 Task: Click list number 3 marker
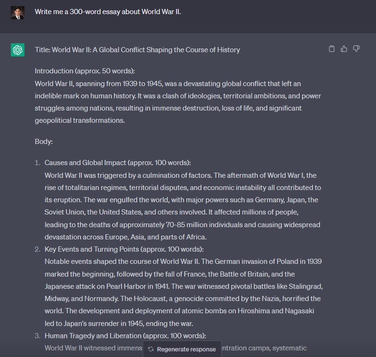[38, 336]
